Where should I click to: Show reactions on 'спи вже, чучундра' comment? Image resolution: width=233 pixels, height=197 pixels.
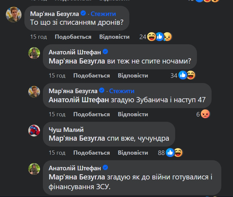point(174,153)
